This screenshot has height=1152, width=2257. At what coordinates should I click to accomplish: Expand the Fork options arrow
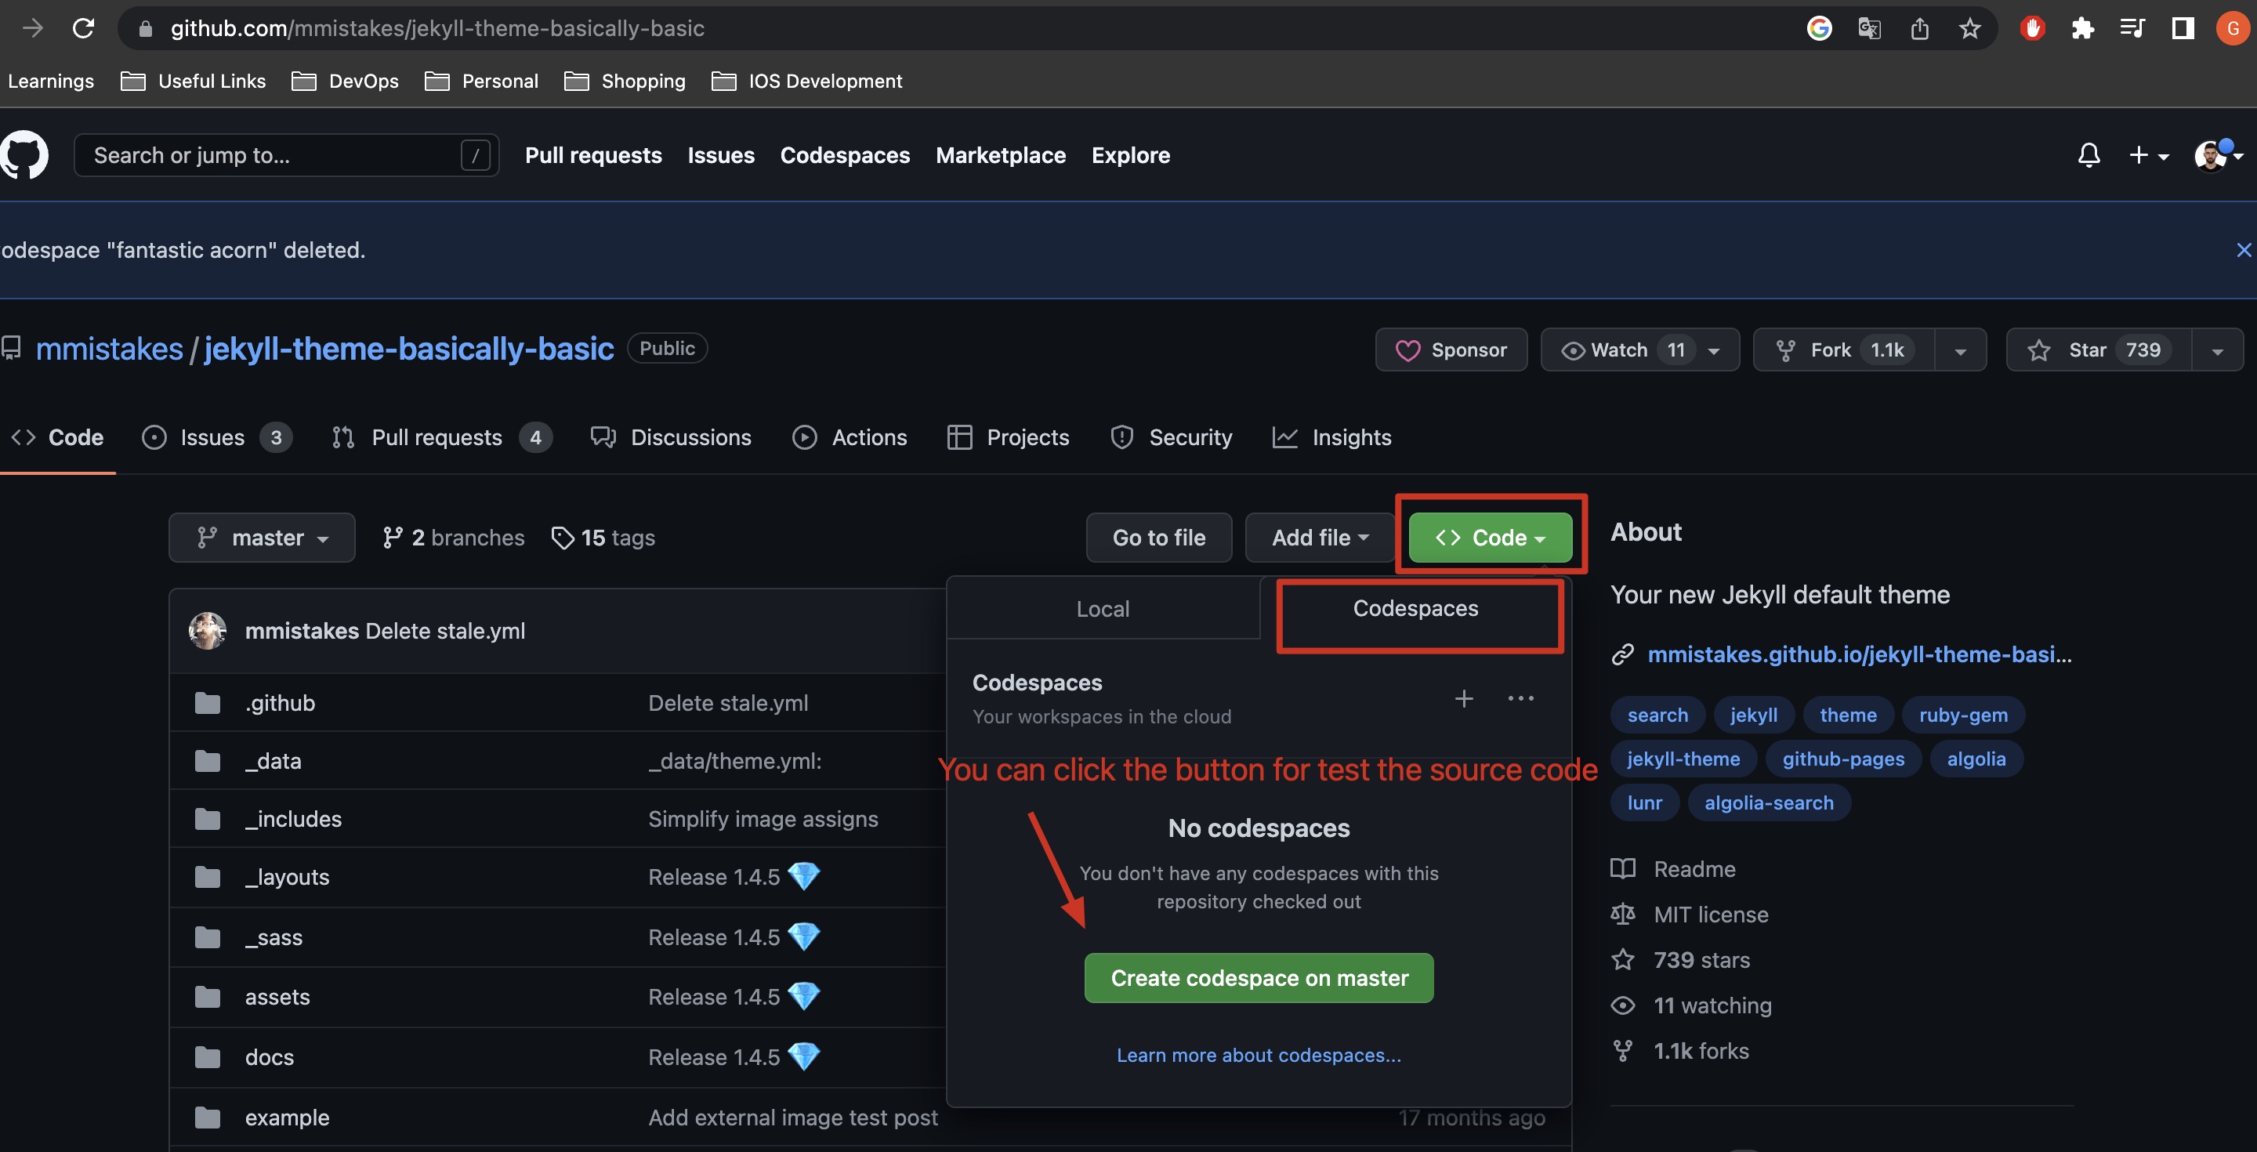[x=1960, y=350]
